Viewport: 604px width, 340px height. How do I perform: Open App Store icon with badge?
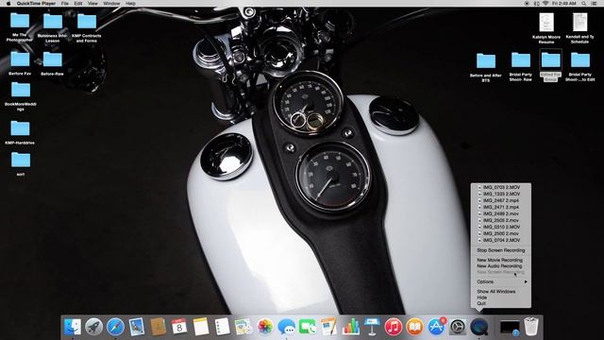point(436,327)
